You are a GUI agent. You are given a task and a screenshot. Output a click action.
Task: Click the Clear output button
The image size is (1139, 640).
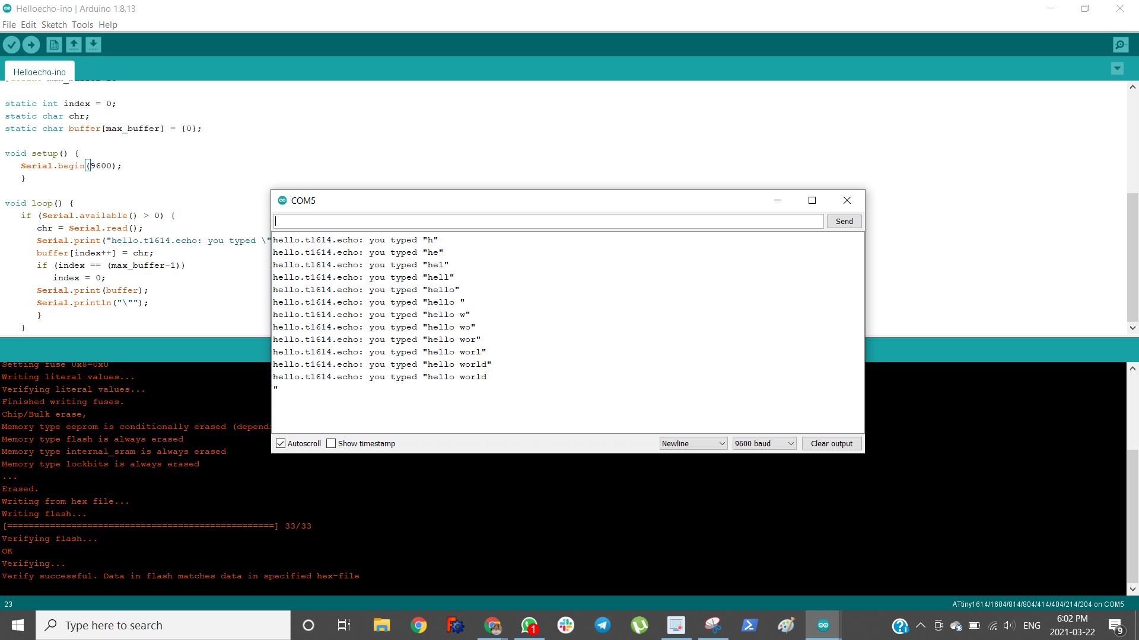pos(832,443)
